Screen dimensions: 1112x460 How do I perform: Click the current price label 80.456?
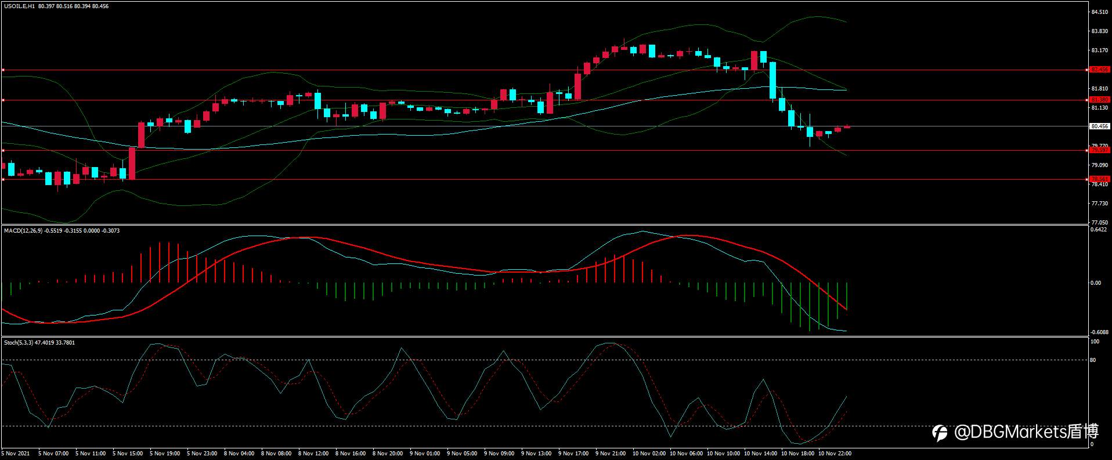click(1100, 126)
